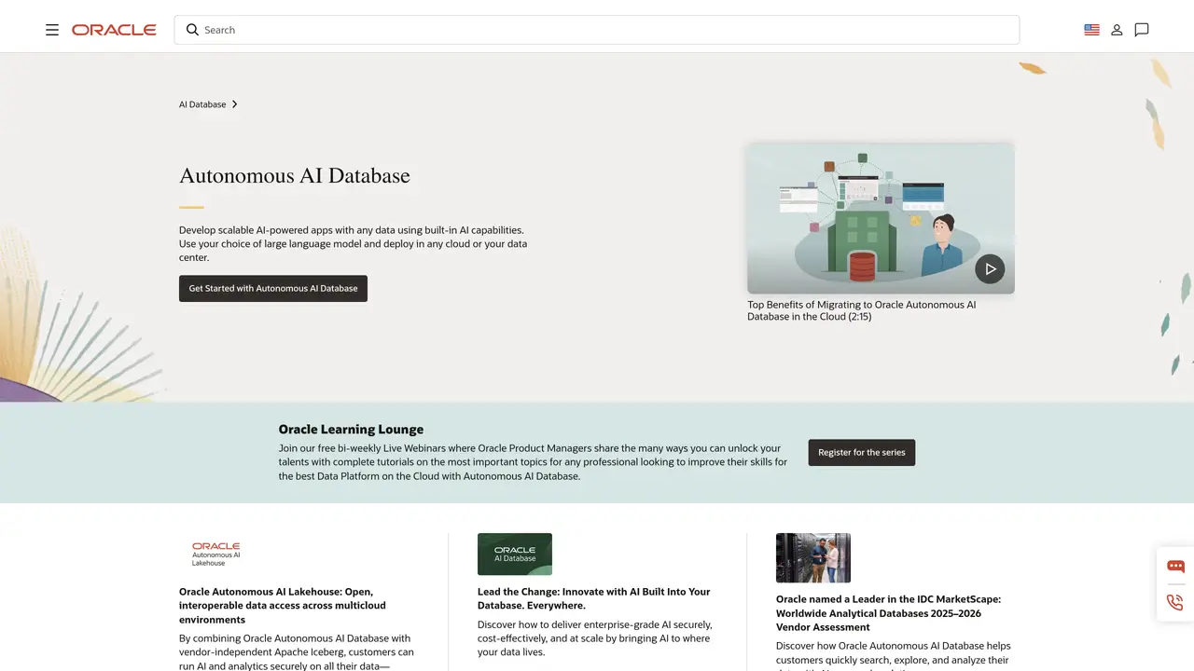Click the search magnifier icon
Screen dimensions: 1194x671
pyautogui.click(x=192, y=30)
